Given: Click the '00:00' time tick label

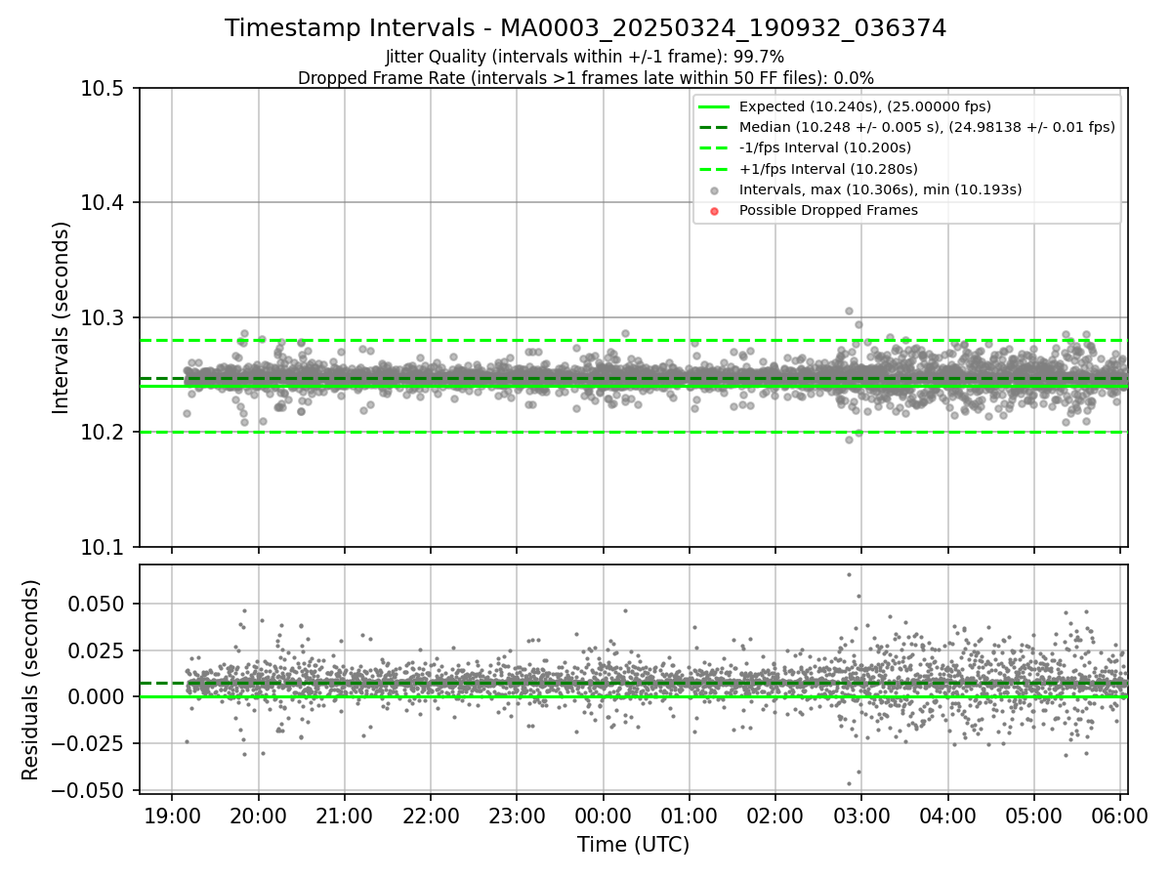Looking at the screenshot, I should click(603, 816).
